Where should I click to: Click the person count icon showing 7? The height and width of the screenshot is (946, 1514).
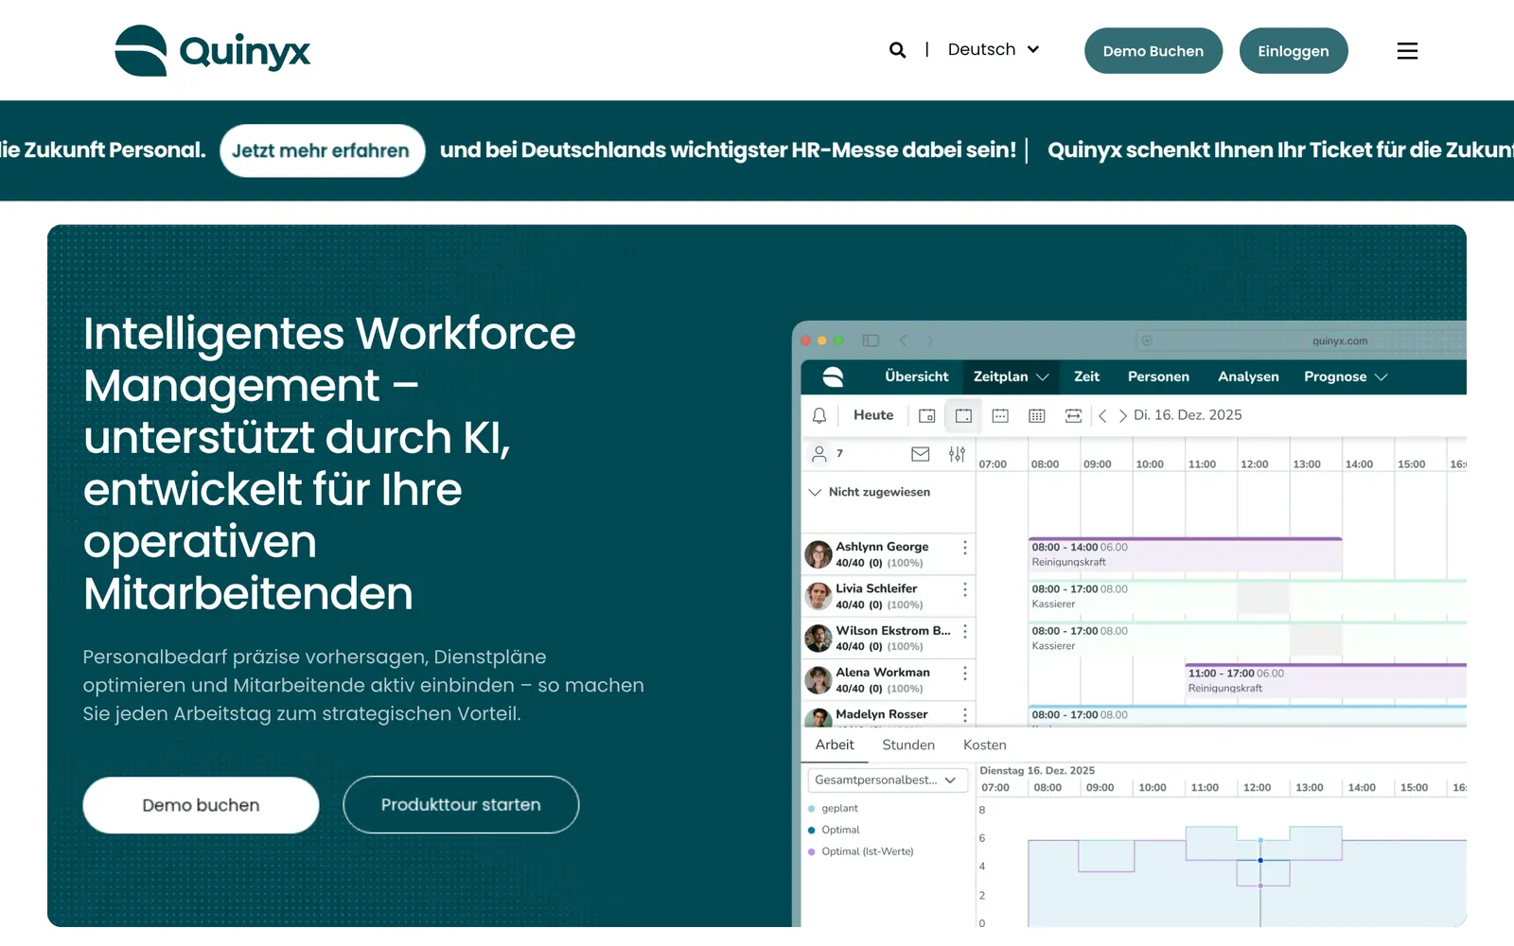point(819,454)
